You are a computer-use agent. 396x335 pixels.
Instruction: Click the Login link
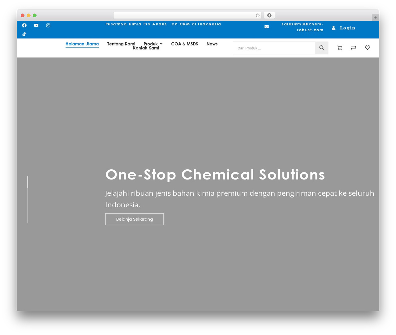coord(348,28)
